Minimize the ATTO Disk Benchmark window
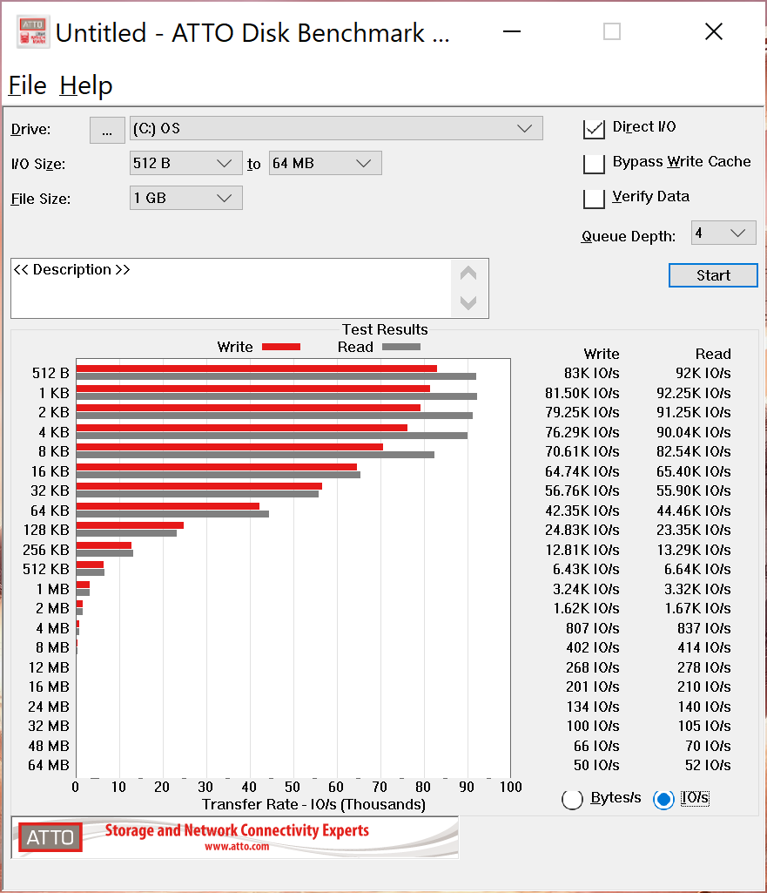This screenshot has height=893, width=767. pos(512,32)
